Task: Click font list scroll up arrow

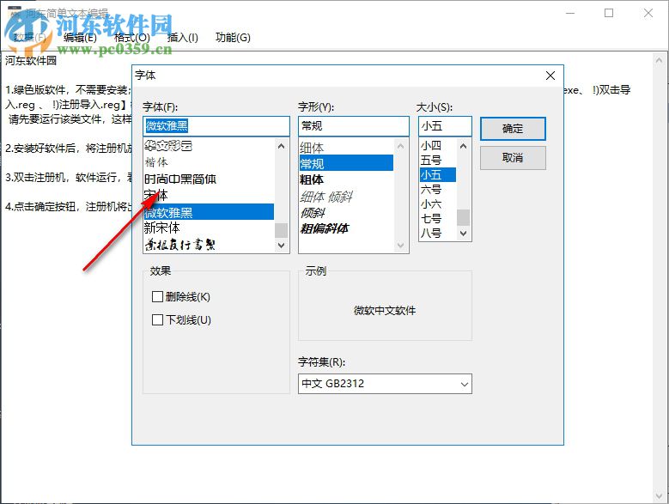Action: 281,146
